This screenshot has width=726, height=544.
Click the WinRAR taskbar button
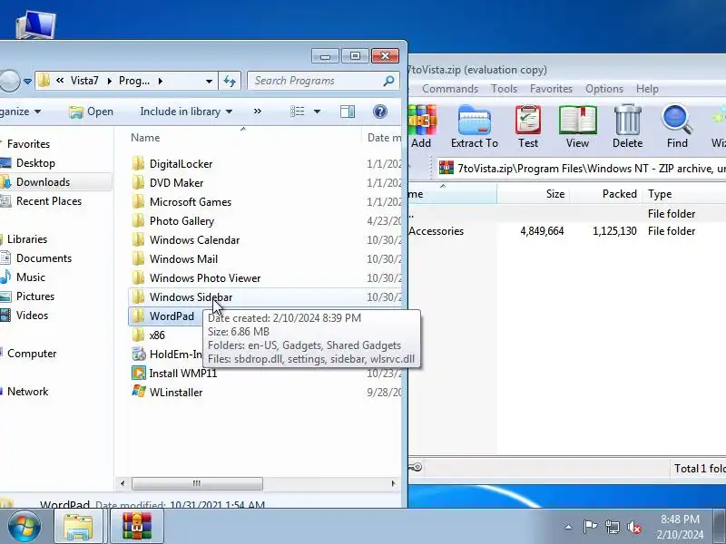pyautogui.click(x=137, y=527)
